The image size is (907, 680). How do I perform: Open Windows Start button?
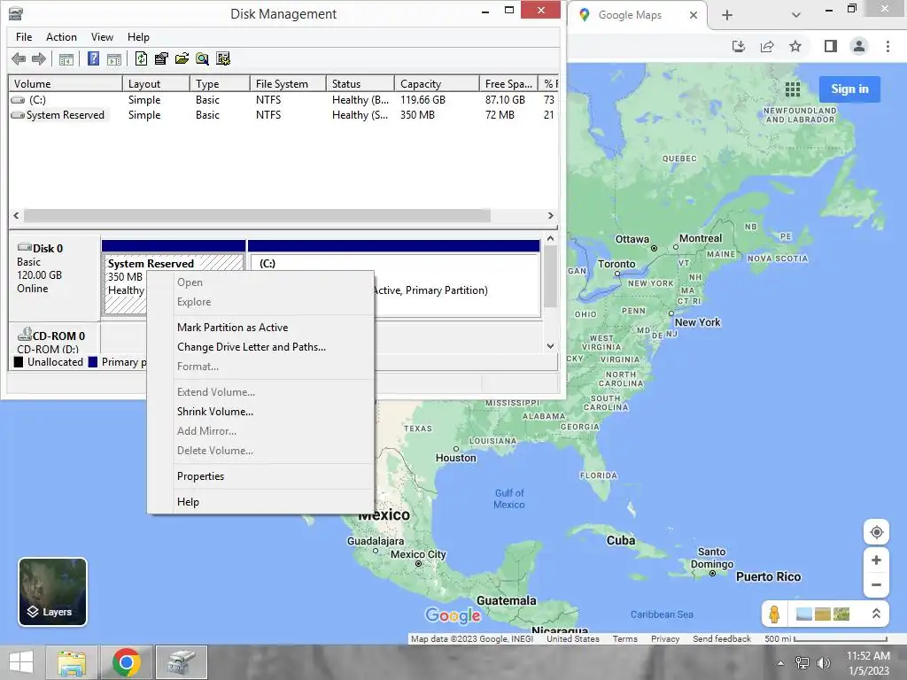(x=21, y=662)
